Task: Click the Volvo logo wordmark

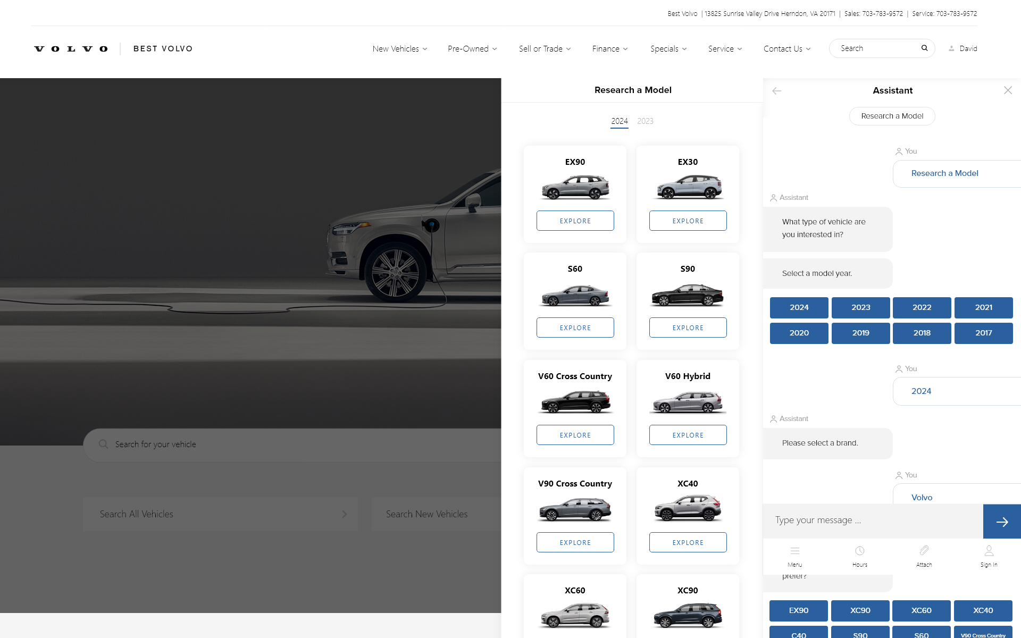Action: pos(71,49)
